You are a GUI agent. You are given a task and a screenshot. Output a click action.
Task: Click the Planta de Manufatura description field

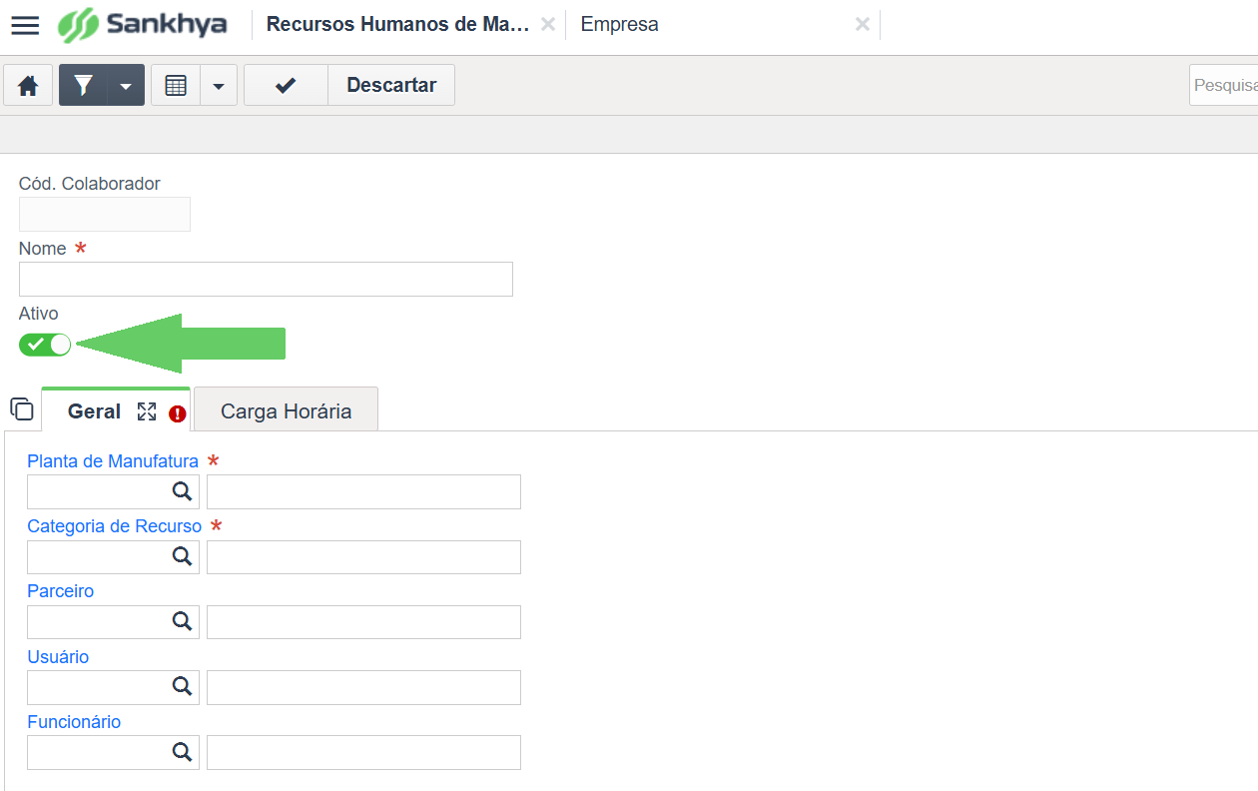tap(363, 491)
